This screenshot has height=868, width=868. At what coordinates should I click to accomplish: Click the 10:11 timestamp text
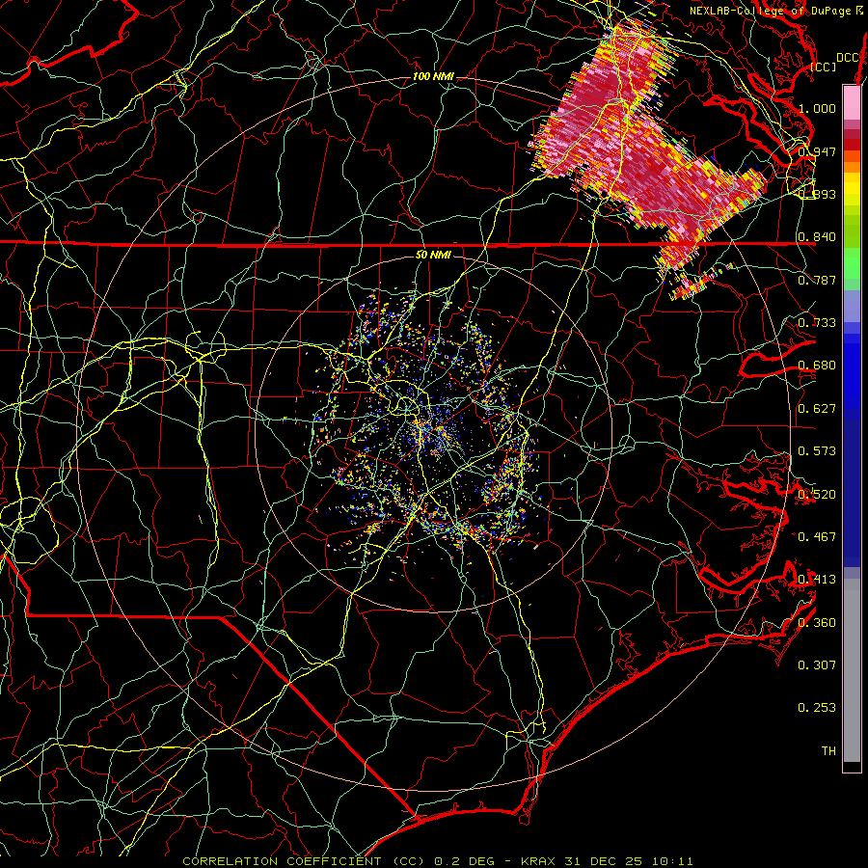pyautogui.click(x=672, y=861)
